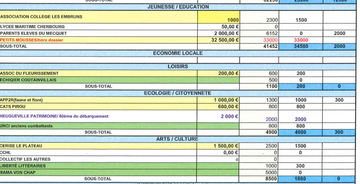
Task: Click the 4900 sous-total value
Action: pos(271,132)
